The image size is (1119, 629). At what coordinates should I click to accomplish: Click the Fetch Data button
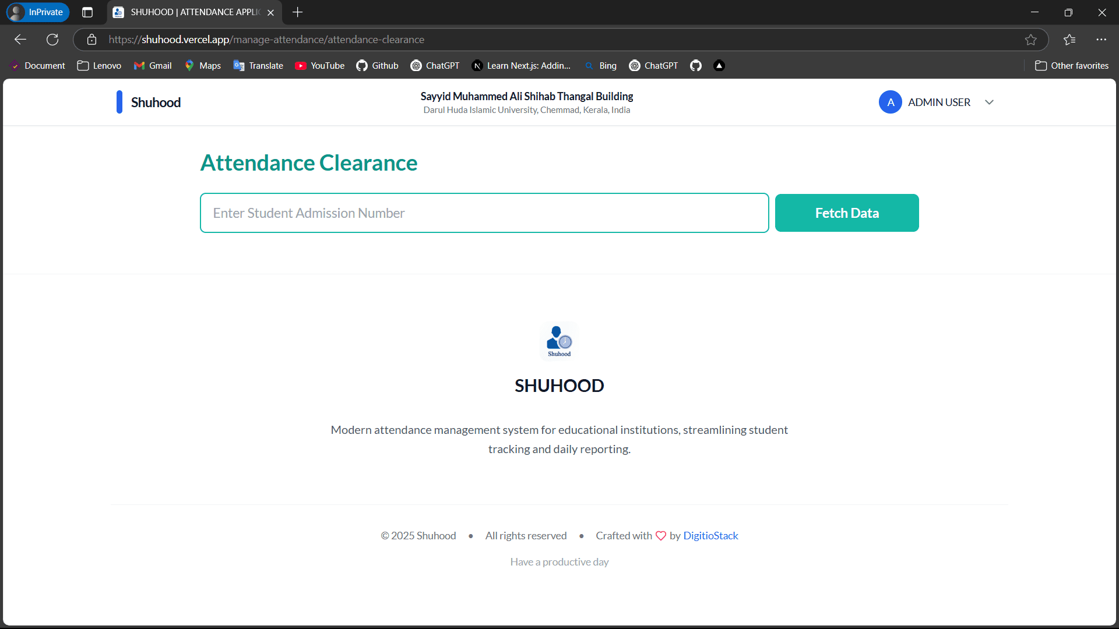pyautogui.click(x=847, y=213)
